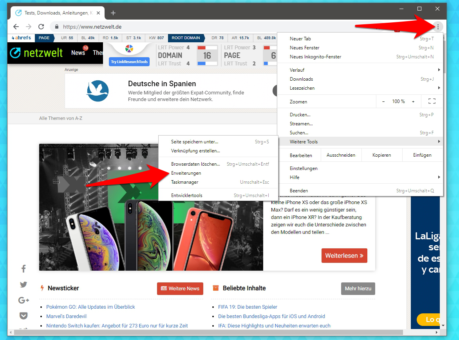Open Erweiterungen from the submenu
459x340 pixels.
point(218,173)
